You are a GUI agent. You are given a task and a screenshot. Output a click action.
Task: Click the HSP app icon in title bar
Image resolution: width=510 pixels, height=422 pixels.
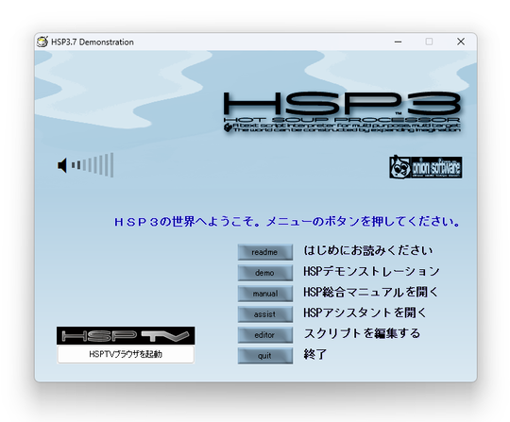[42, 42]
